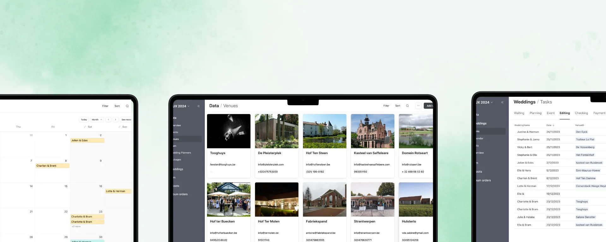Click the See records button in calendar
Image resolution: width=606 pixels, height=242 pixels.
126,120
